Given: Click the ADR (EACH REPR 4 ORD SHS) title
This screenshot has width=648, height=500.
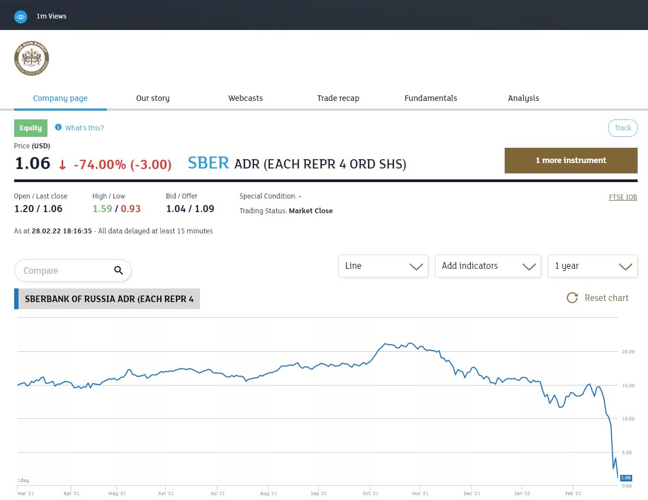Looking at the screenshot, I should (320, 164).
